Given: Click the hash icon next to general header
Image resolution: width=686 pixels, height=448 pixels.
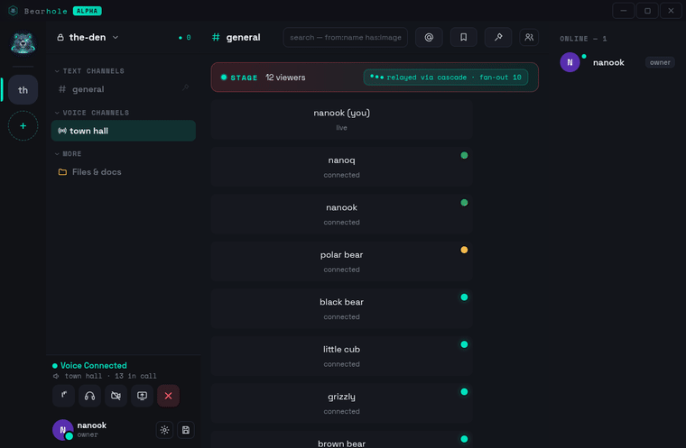Looking at the screenshot, I should 216,37.
